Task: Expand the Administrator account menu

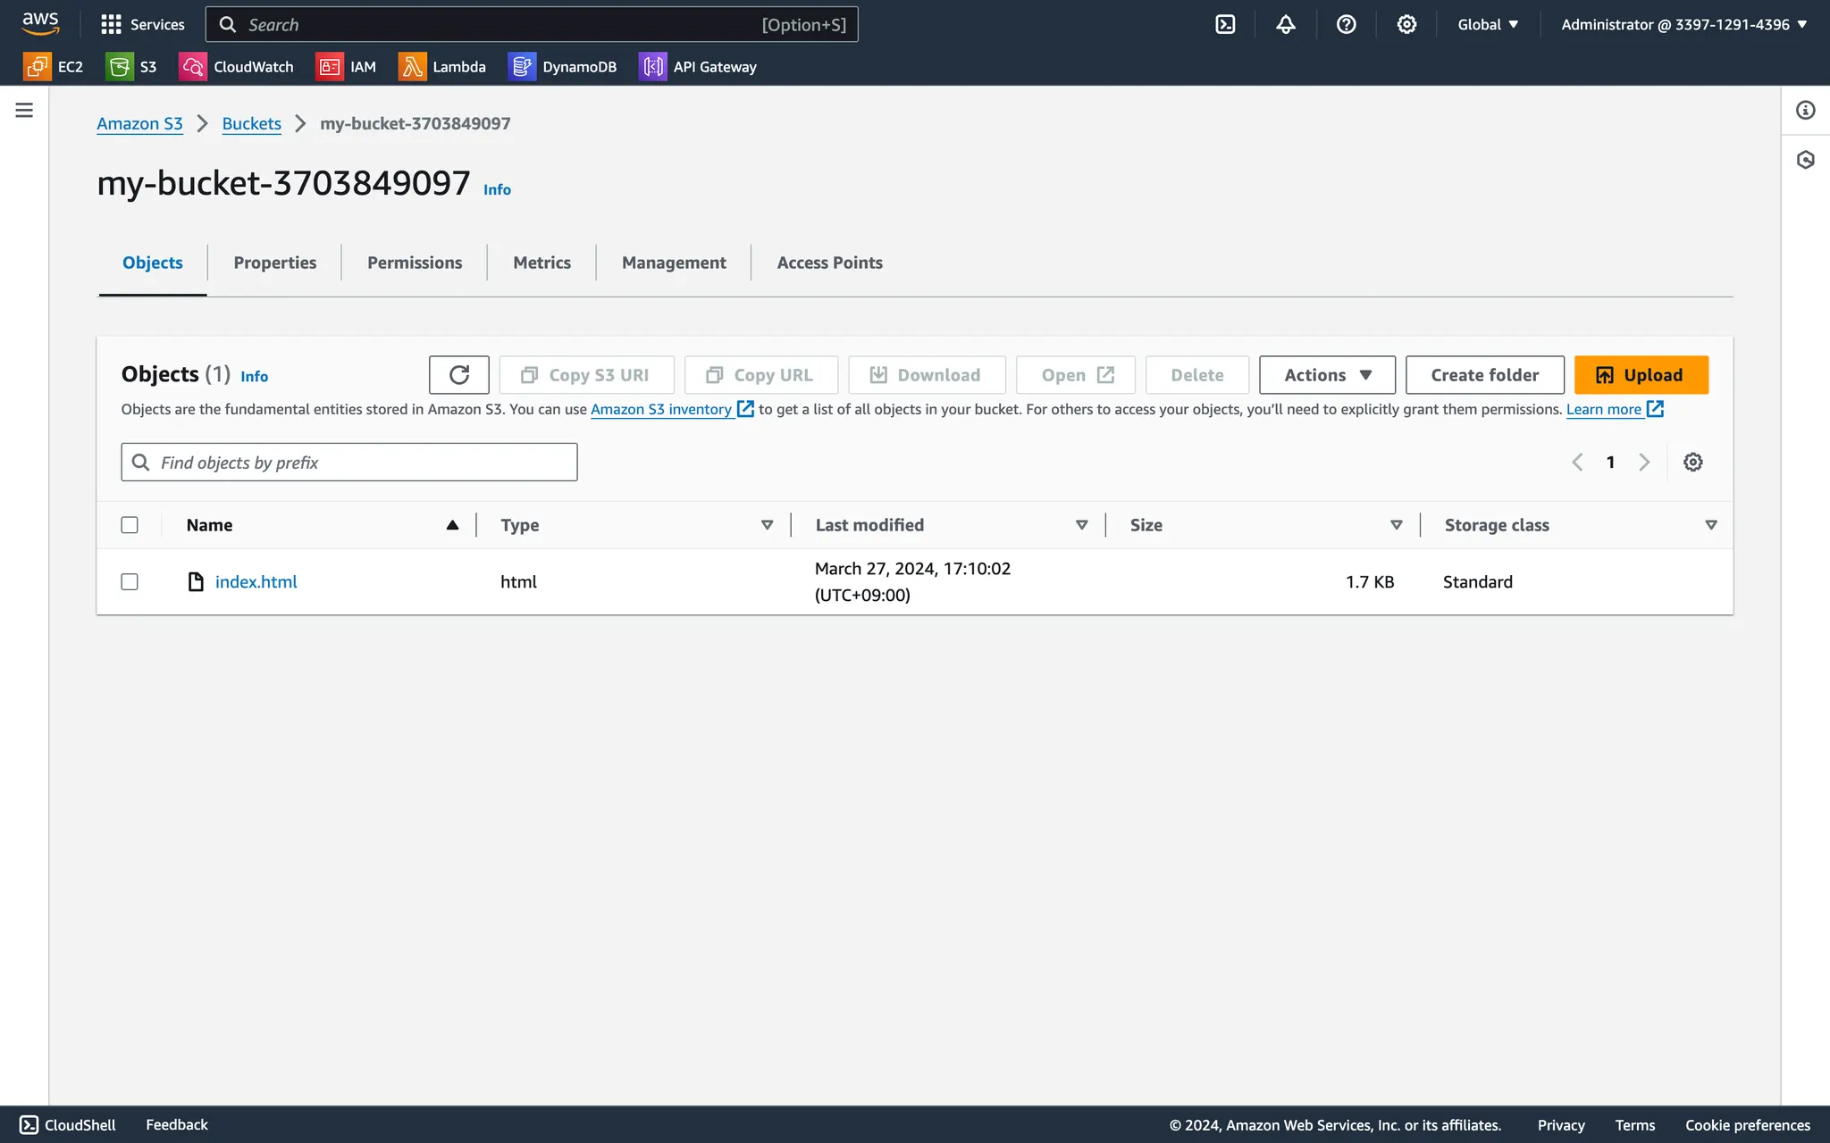Action: click(x=1683, y=24)
